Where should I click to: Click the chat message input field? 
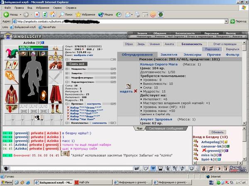pyautogui.click(x=71, y=168)
